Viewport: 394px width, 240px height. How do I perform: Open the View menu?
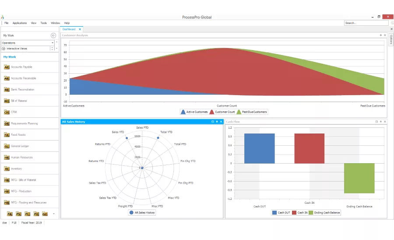[34, 23]
